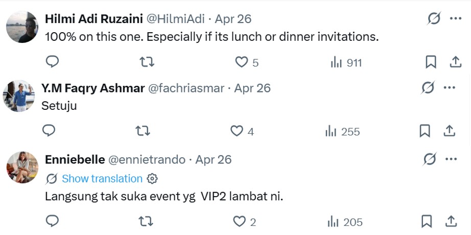Like the "Setuju" tweet
This screenshot has height=235, width=471.
tap(237, 131)
